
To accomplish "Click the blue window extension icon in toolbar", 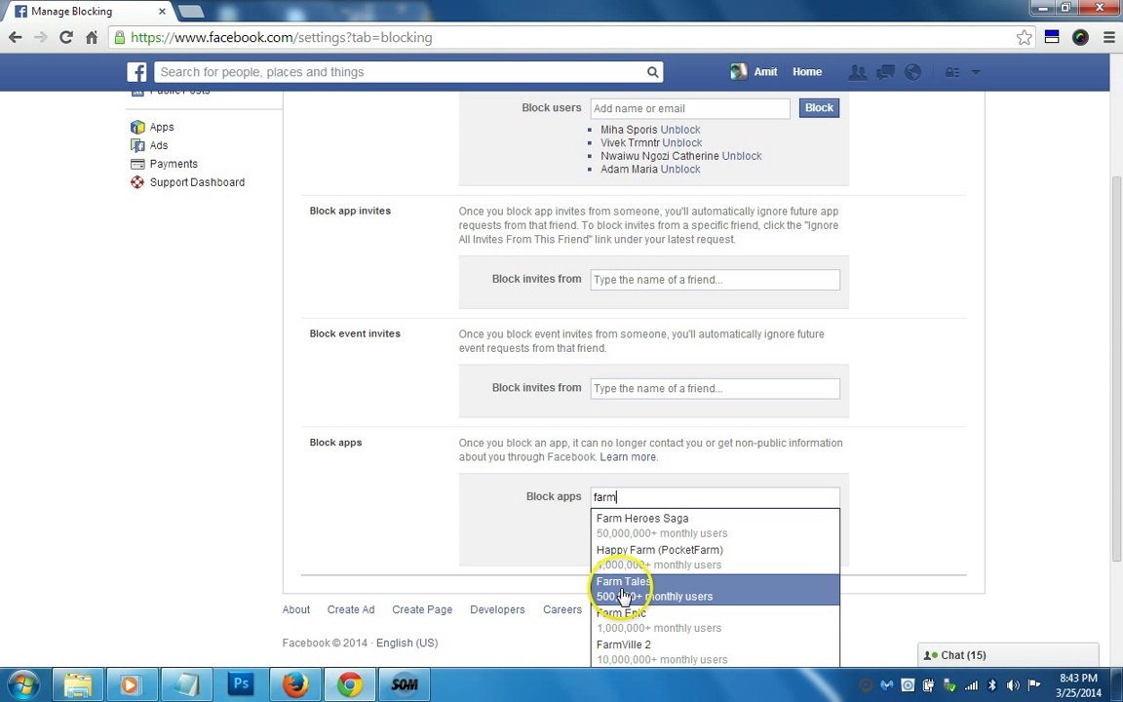I will point(1052,37).
